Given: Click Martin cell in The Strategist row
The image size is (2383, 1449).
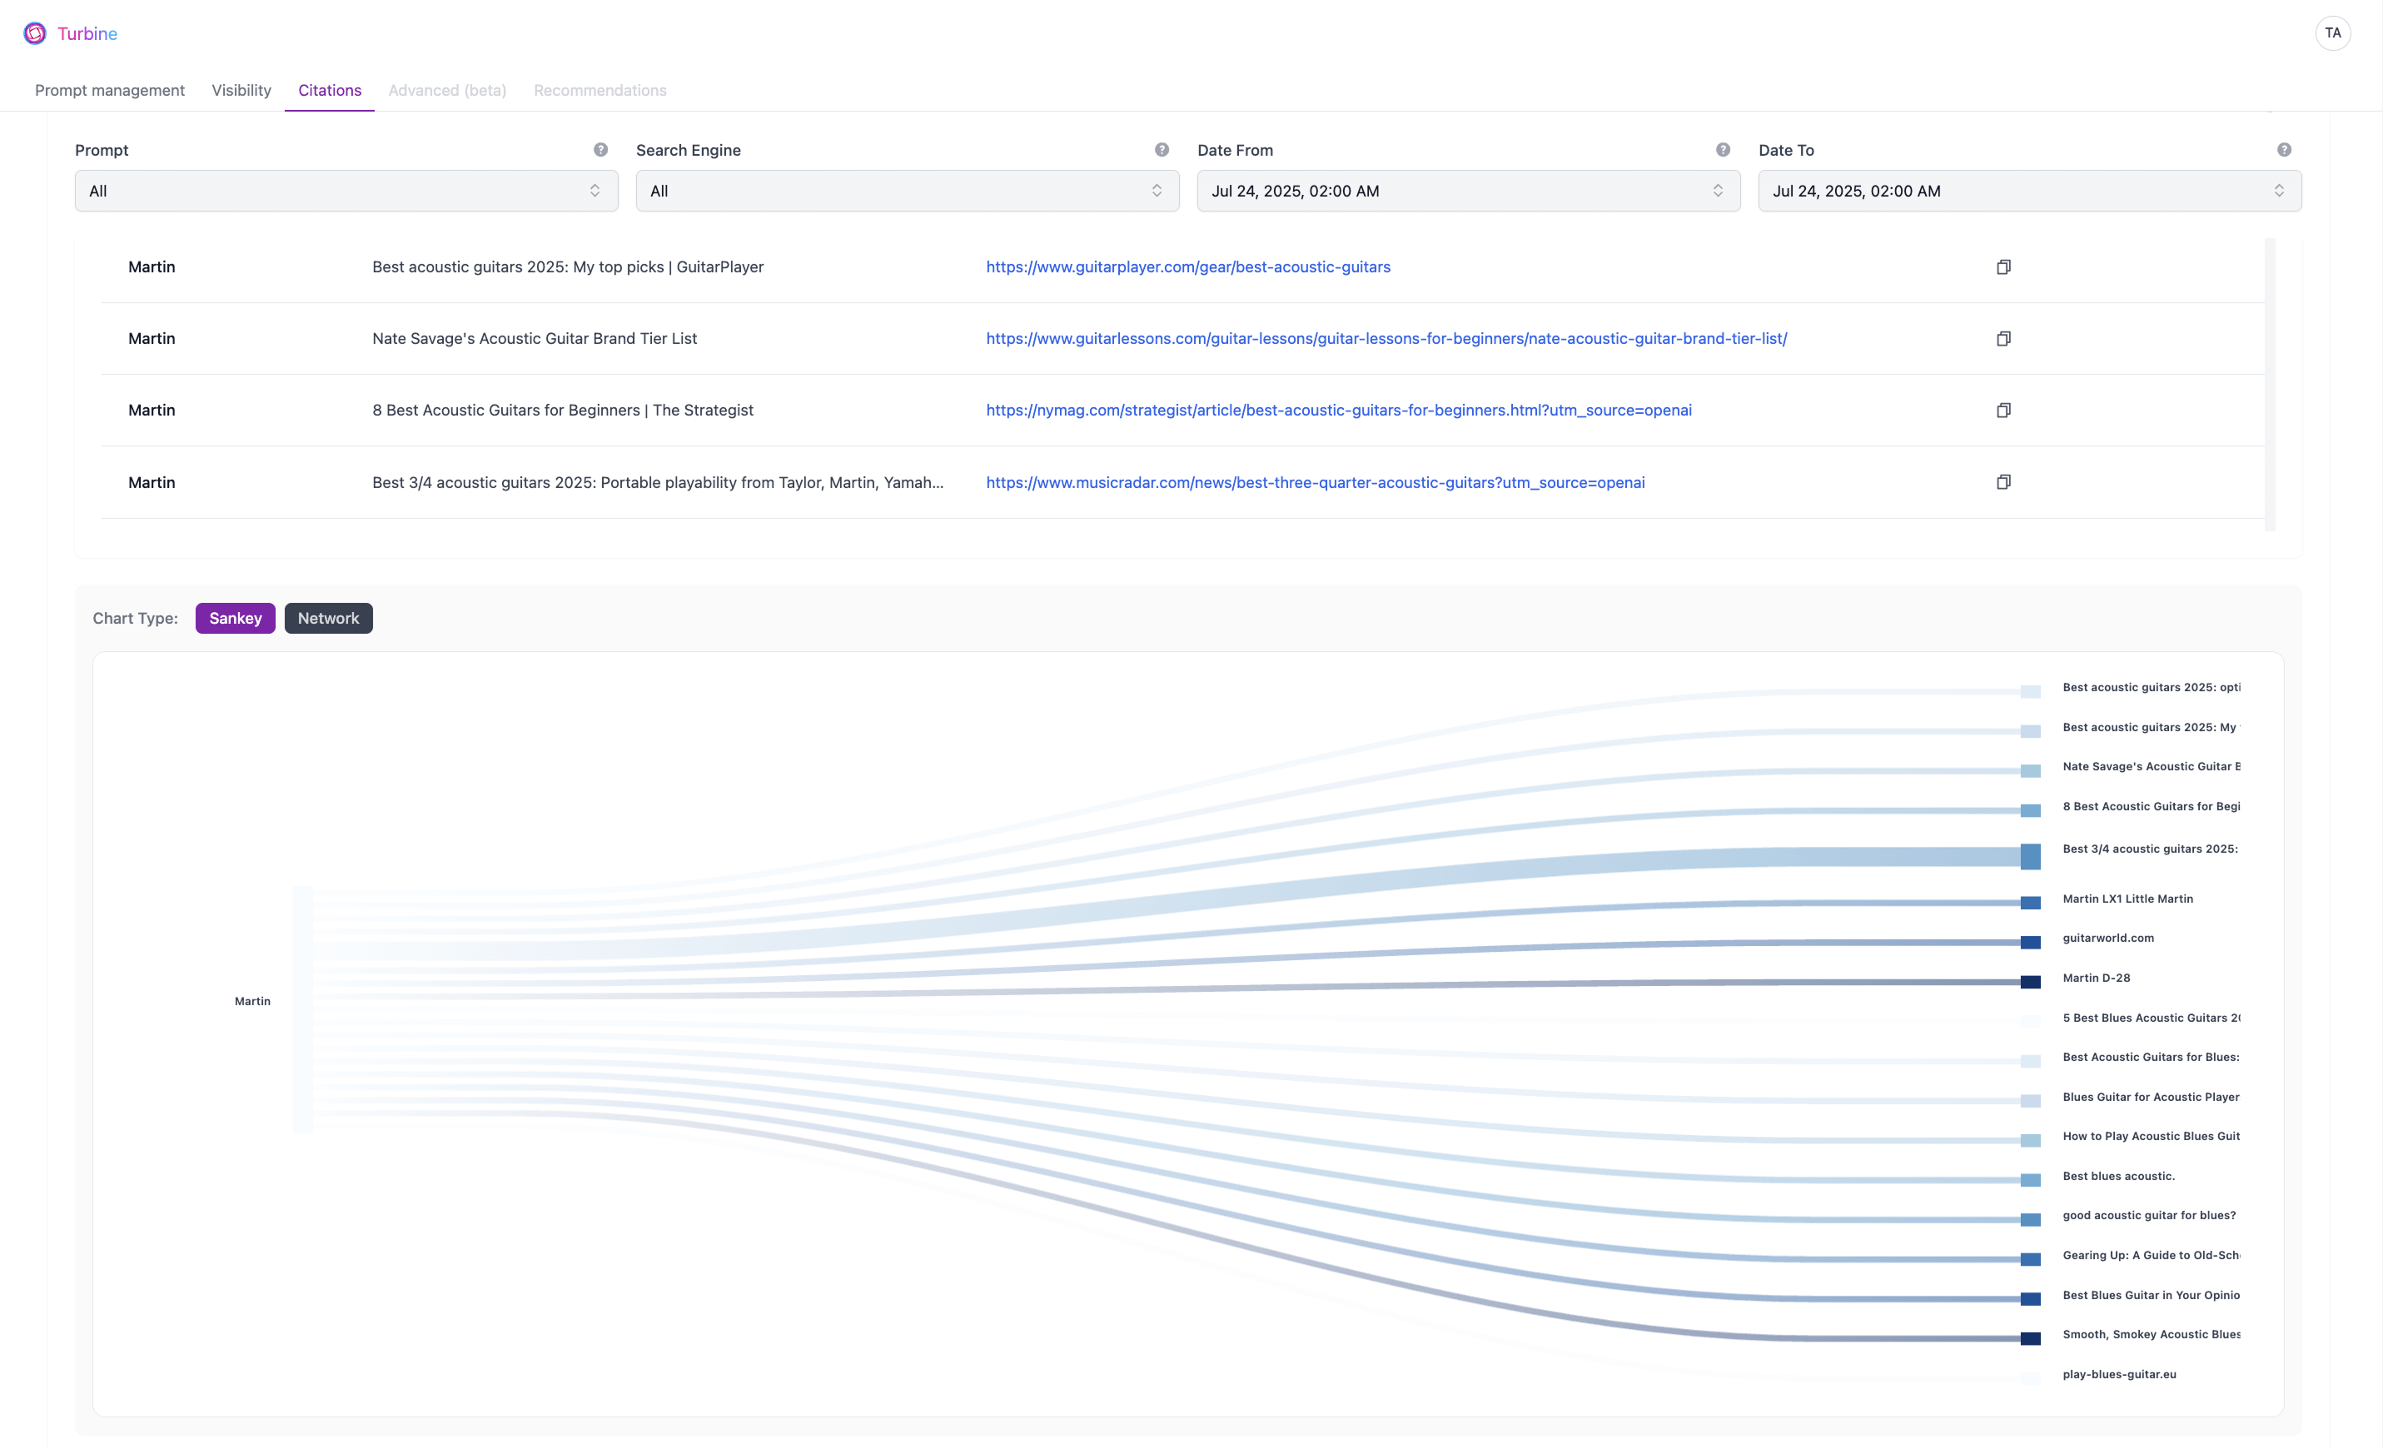Looking at the screenshot, I should click(x=152, y=410).
